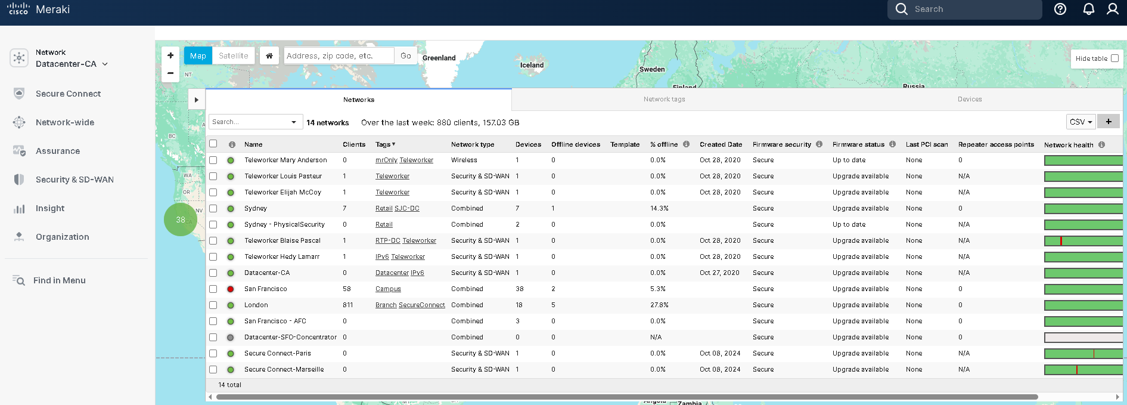Zoom in the map with plus button
This screenshot has width=1127, height=405.
pos(170,55)
